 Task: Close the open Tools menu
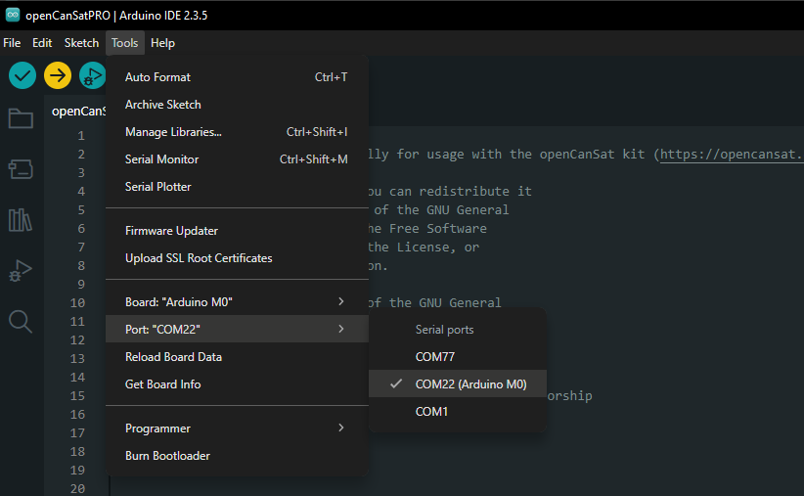click(124, 43)
